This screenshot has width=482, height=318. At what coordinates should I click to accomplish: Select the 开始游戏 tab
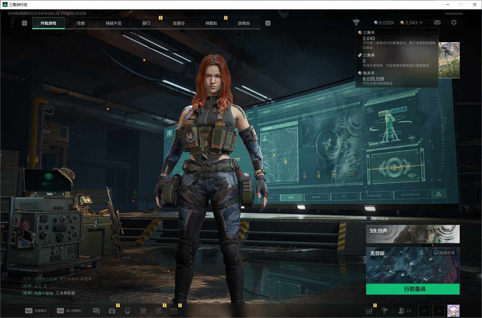point(48,23)
